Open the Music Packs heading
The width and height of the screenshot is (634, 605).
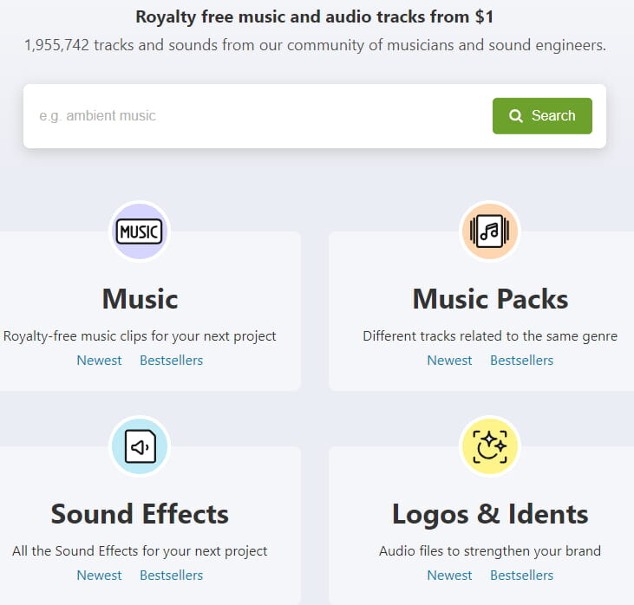click(x=490, y=299)
